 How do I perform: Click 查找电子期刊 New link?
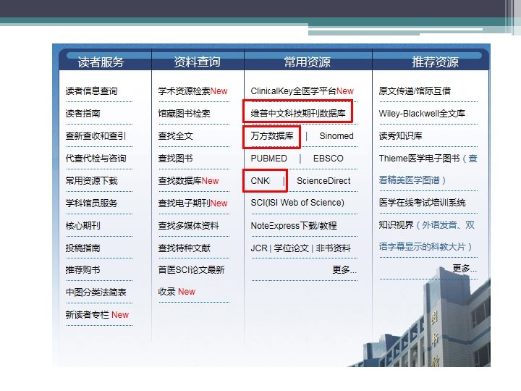point(192,203)
